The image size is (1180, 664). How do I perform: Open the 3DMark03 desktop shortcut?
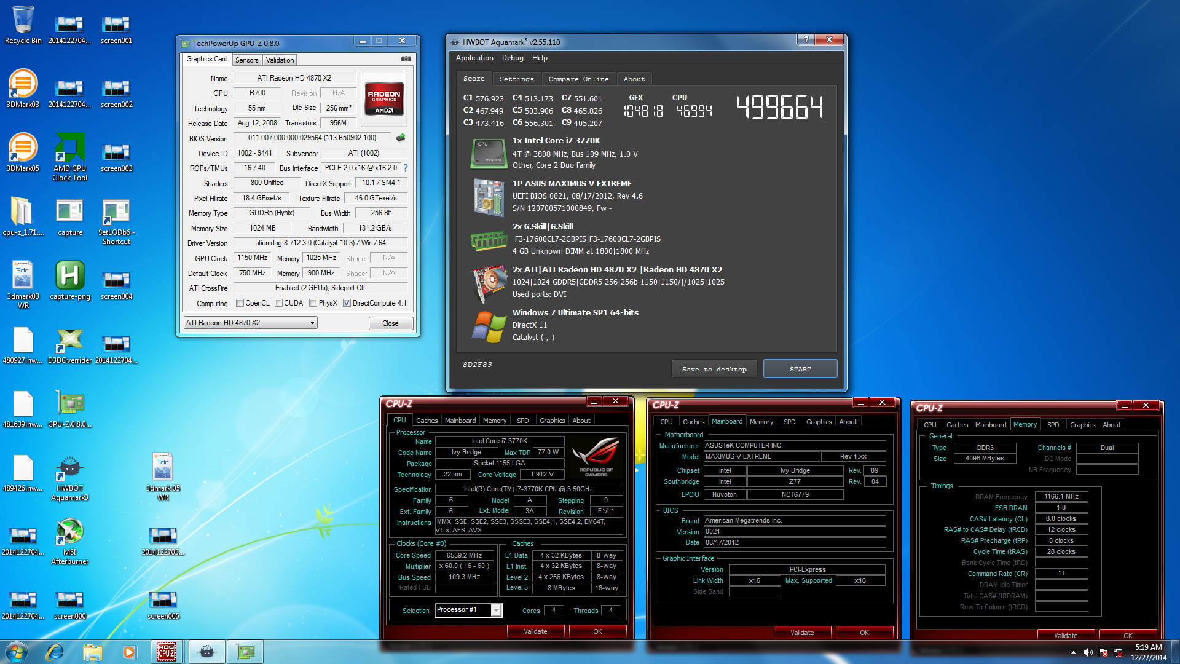(23, 89)
